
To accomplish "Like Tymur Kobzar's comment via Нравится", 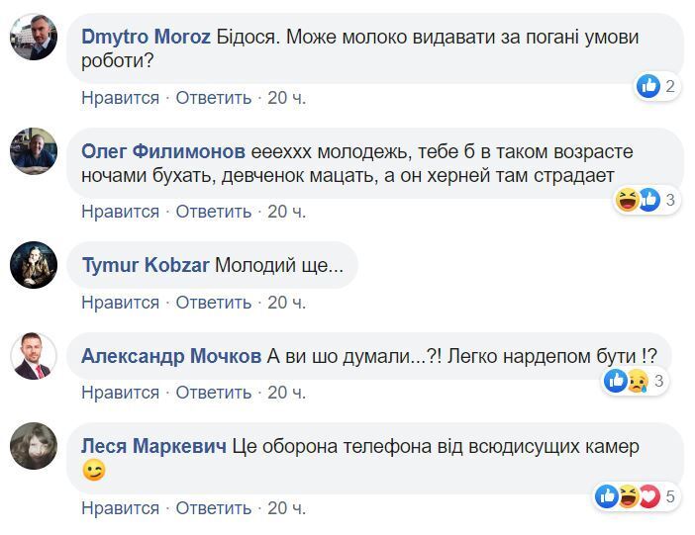I will [x=120, y=302].
